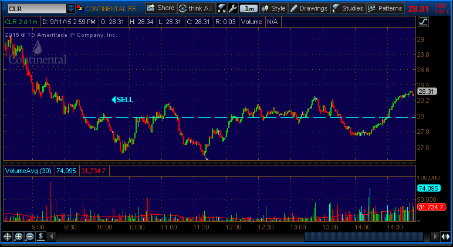
Task: Click the zoom out magnifier
Action: click(30, 236)
